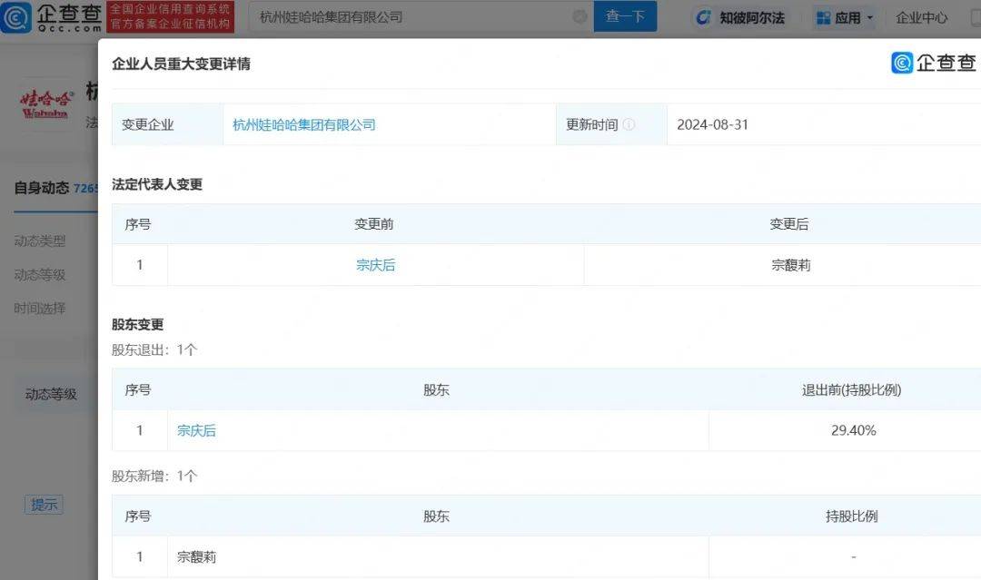Clear search text using the x icon
Image resolution: width=981 pixels, height=580 pixels.
click(x=580, y=16)
